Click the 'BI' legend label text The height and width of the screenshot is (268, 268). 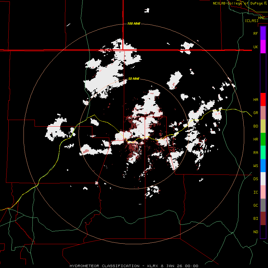tap(255, 219)
